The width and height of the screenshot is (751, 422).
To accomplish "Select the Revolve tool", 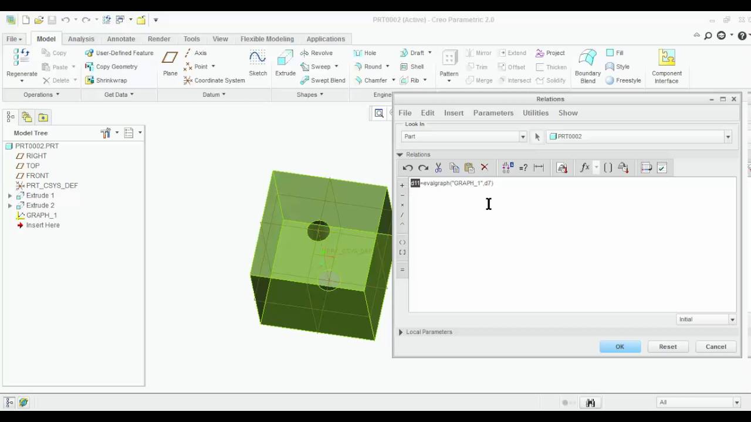I will tap(316, 53).
